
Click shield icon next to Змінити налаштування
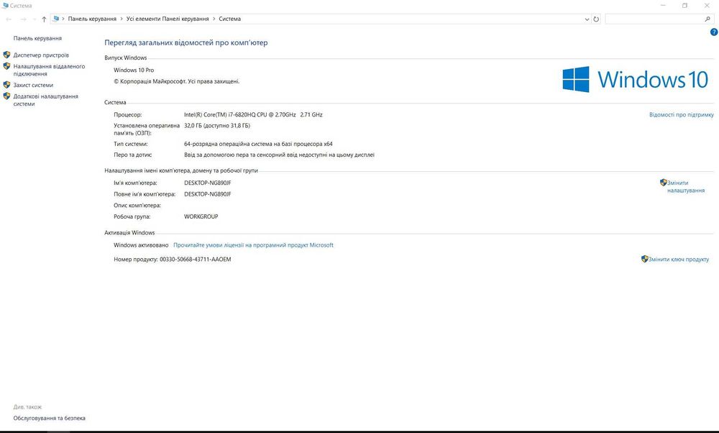[663, 183]
